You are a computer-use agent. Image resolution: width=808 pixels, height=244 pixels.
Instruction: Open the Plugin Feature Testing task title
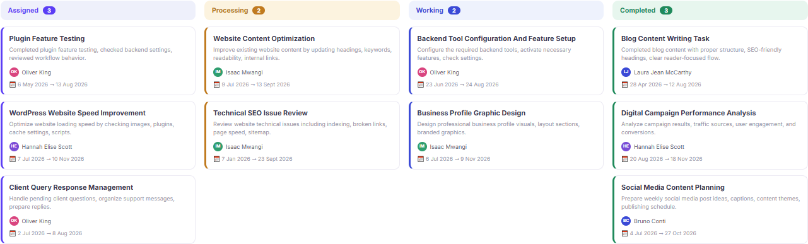(x=47, y=39)
